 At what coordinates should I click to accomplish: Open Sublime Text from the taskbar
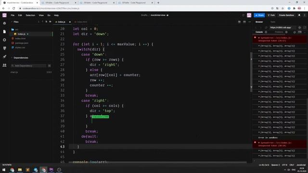pos(28,170)
